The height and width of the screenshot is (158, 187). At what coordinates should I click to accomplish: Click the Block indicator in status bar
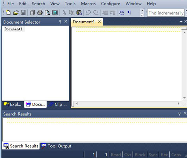pyautogui.click(x=140, y=155)
